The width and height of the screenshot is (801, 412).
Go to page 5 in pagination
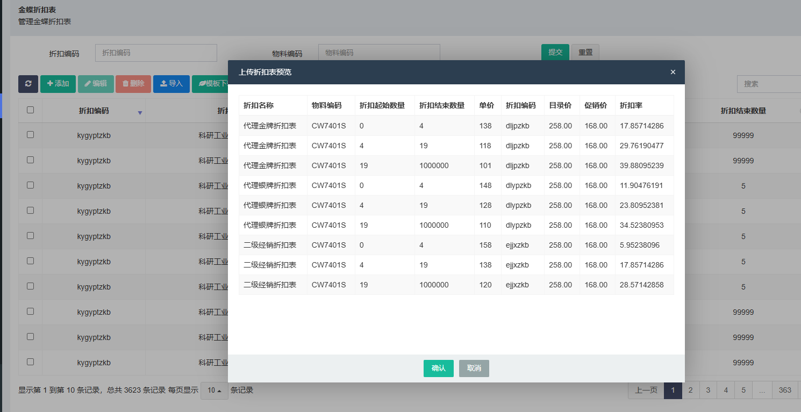tap(743, 390)
